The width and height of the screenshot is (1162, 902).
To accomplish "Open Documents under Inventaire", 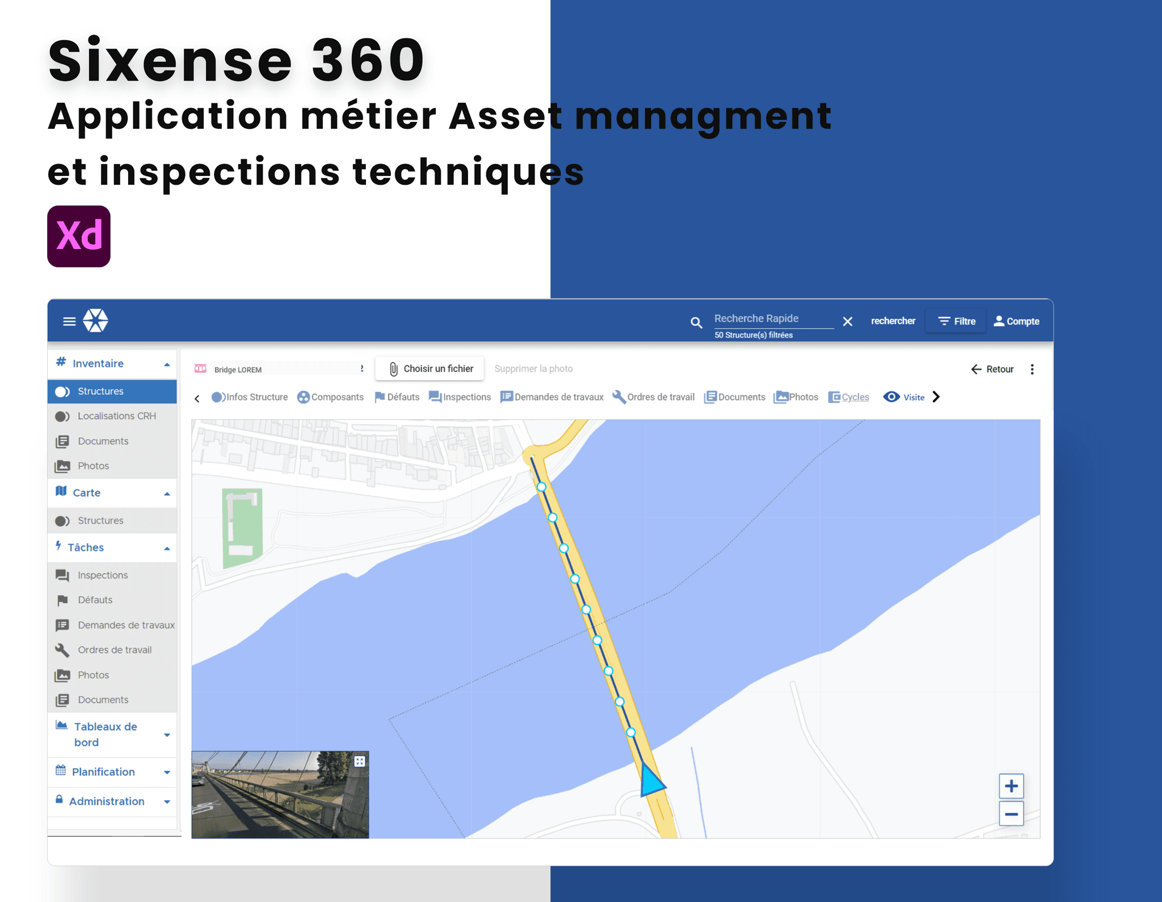I will point(112,441).
